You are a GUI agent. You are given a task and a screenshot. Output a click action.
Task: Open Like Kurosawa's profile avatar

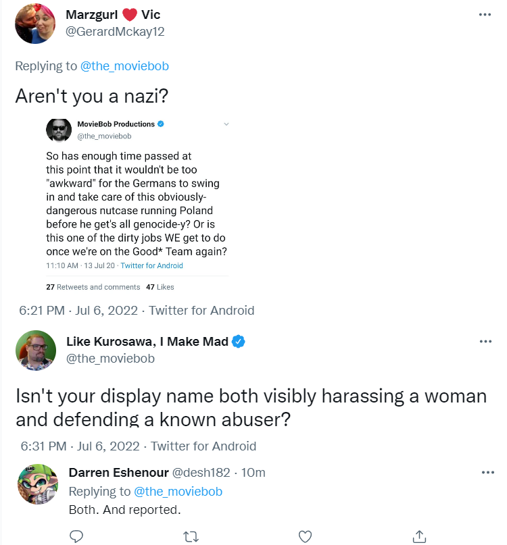coord(35,350)
